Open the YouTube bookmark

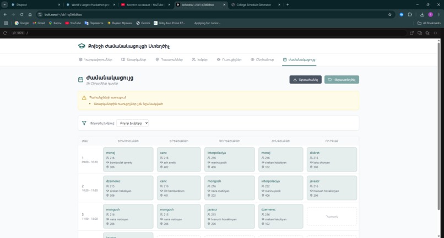pyautogui.click(x=73, y=23)
